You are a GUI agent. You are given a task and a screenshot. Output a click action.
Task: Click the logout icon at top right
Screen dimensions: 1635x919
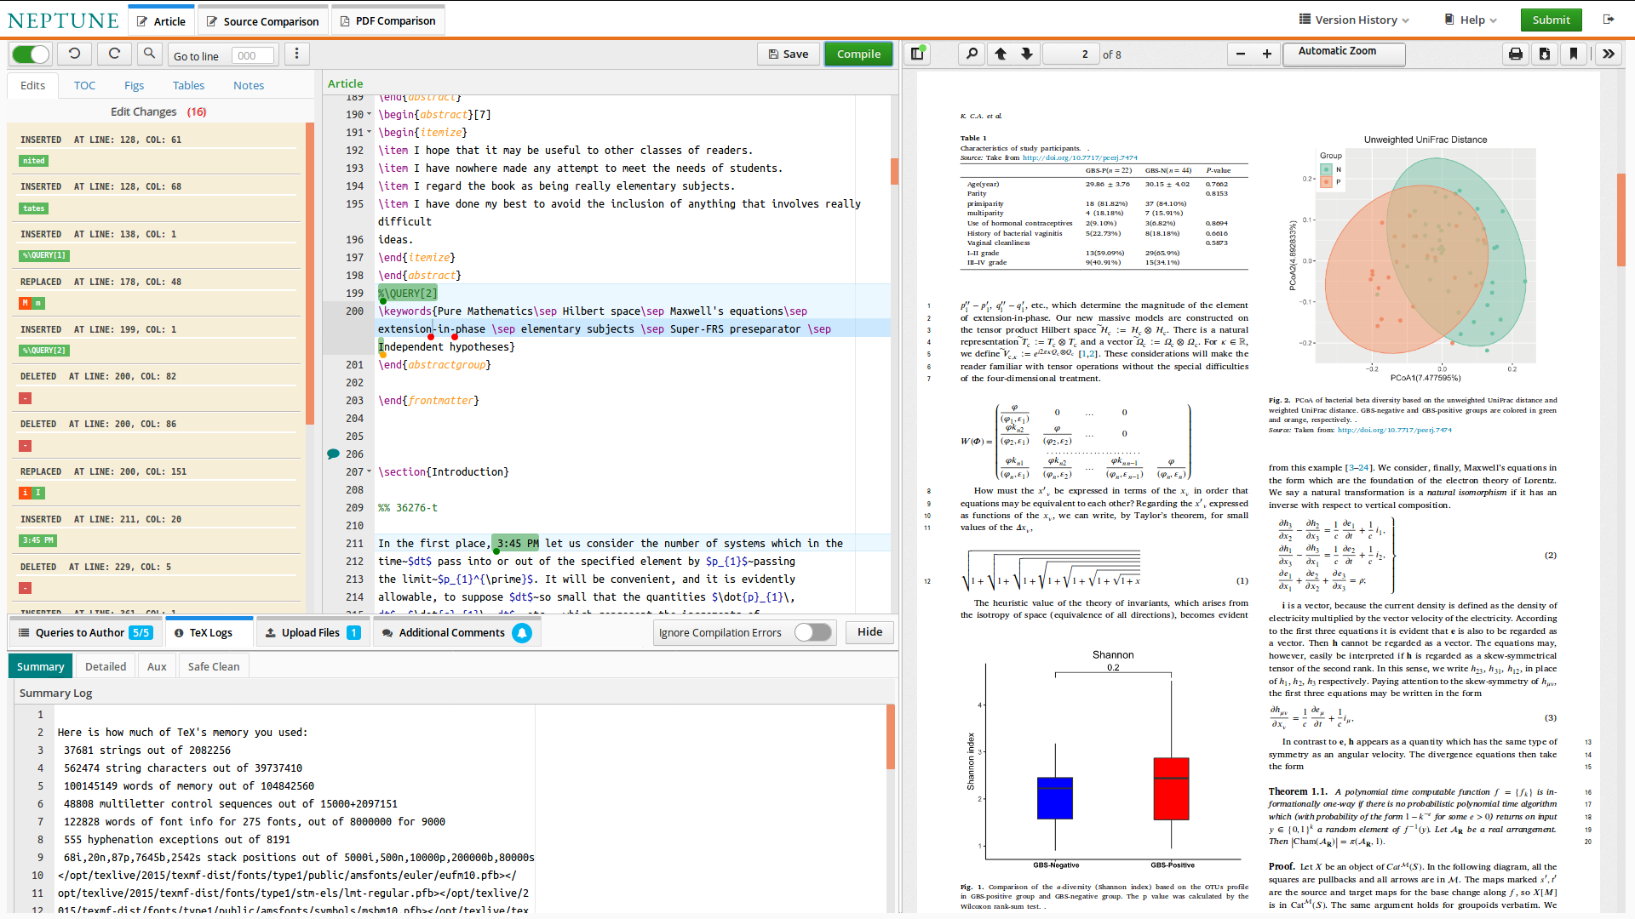[1608, 20]
